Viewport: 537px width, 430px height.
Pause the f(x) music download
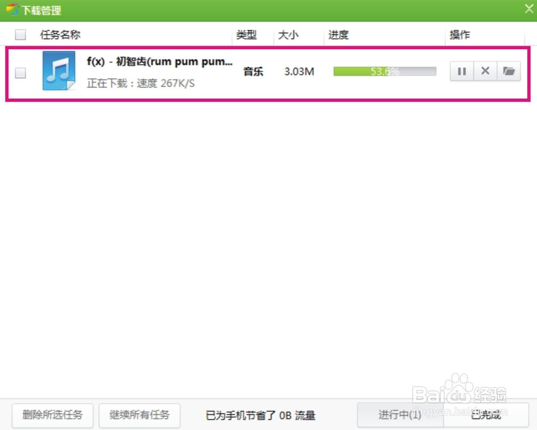click(462, 71)
